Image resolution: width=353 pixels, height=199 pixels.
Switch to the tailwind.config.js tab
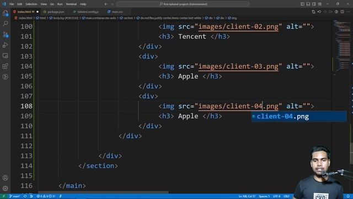(88, 12)
